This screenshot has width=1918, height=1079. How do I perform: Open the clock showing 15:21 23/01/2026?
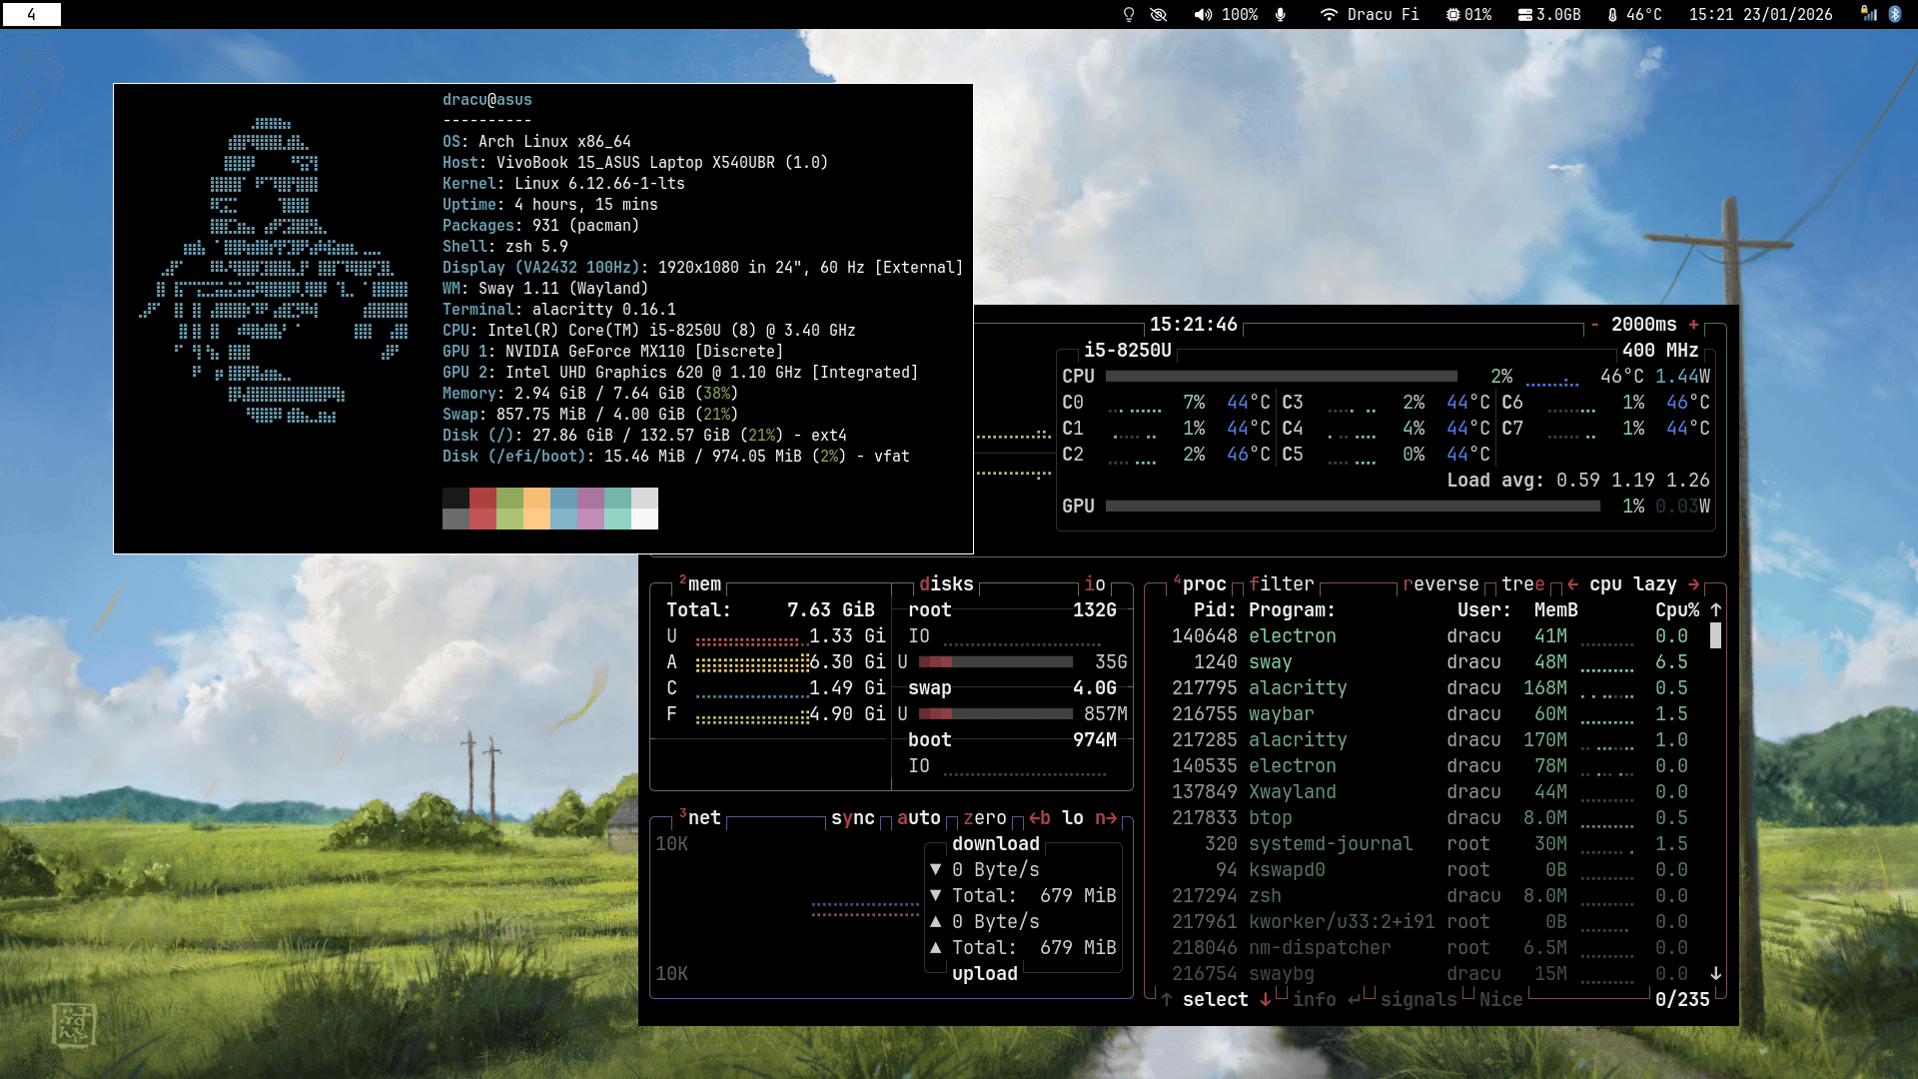[1760, 15]
